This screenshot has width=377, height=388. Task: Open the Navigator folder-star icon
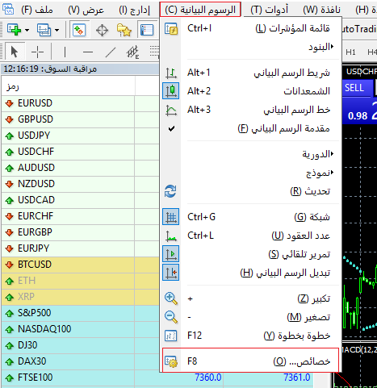[x=124, y=30]
